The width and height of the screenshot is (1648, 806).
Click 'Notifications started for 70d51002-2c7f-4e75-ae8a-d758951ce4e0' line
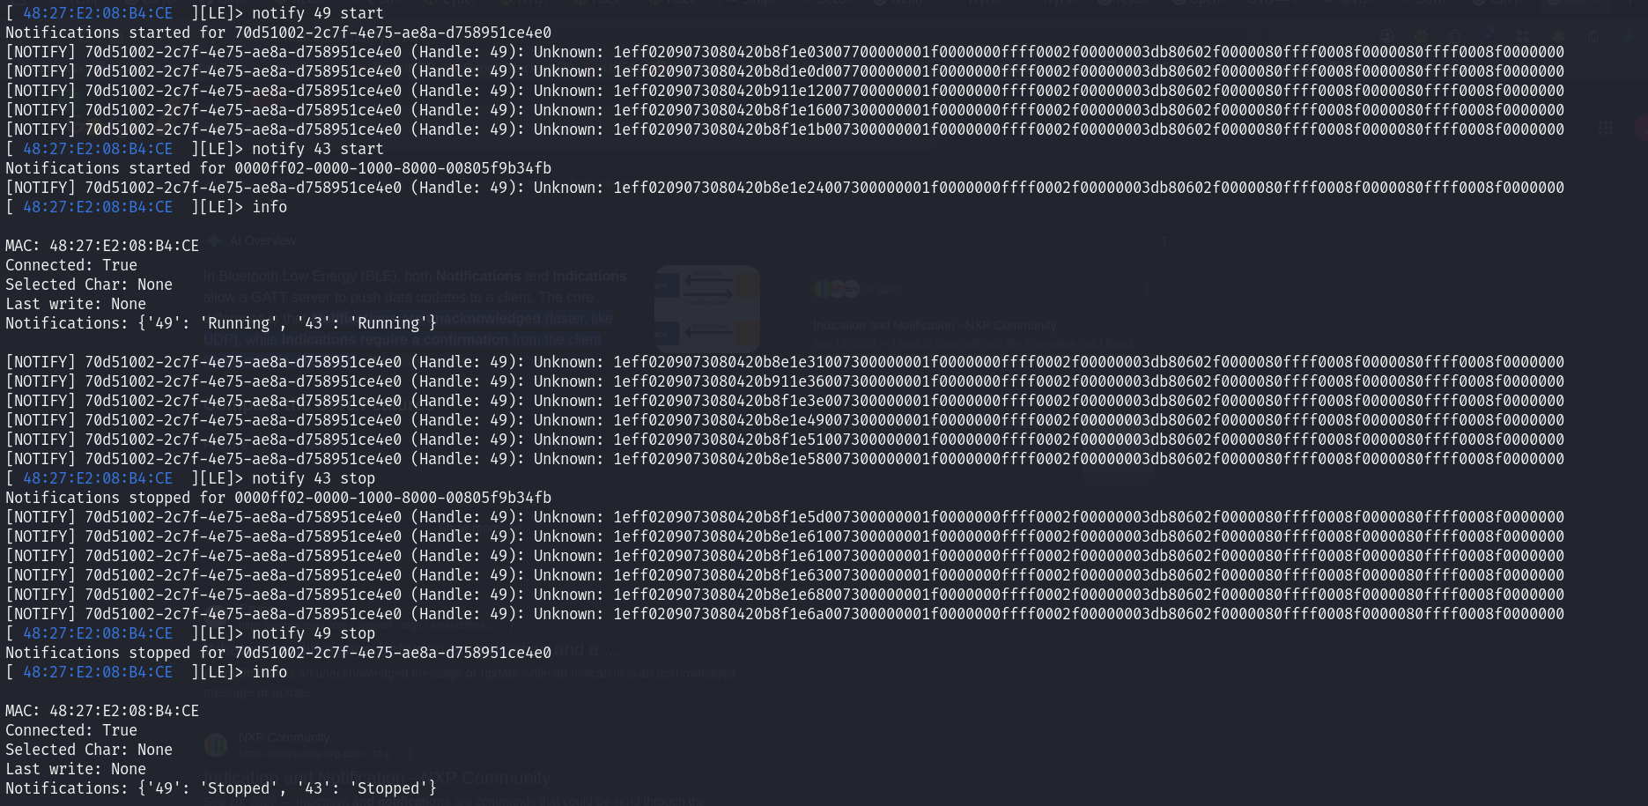[x=278, y=33]
